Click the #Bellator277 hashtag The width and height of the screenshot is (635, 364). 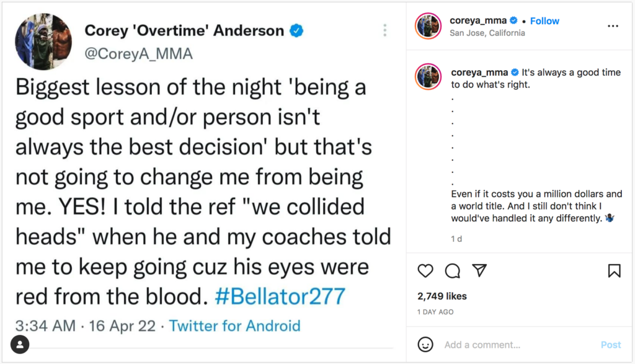tap(280, 296)
